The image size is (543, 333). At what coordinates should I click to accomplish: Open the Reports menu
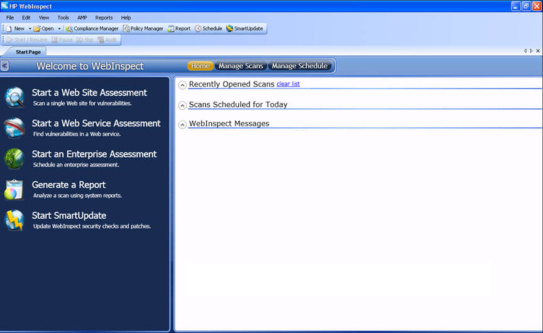pos(104,18)
